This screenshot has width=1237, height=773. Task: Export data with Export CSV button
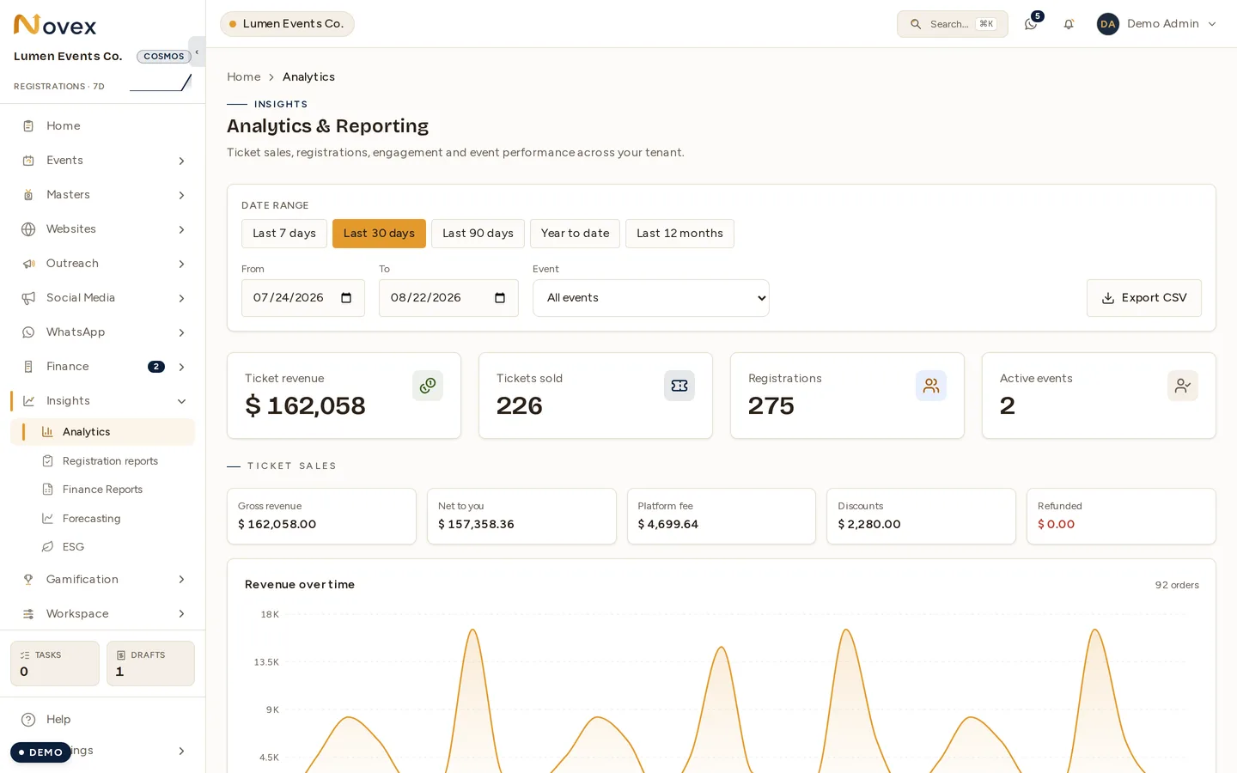pyautogui.click(x=1144, y=298)
